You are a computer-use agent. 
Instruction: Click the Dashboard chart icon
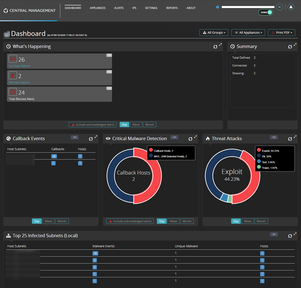(6, 34)
